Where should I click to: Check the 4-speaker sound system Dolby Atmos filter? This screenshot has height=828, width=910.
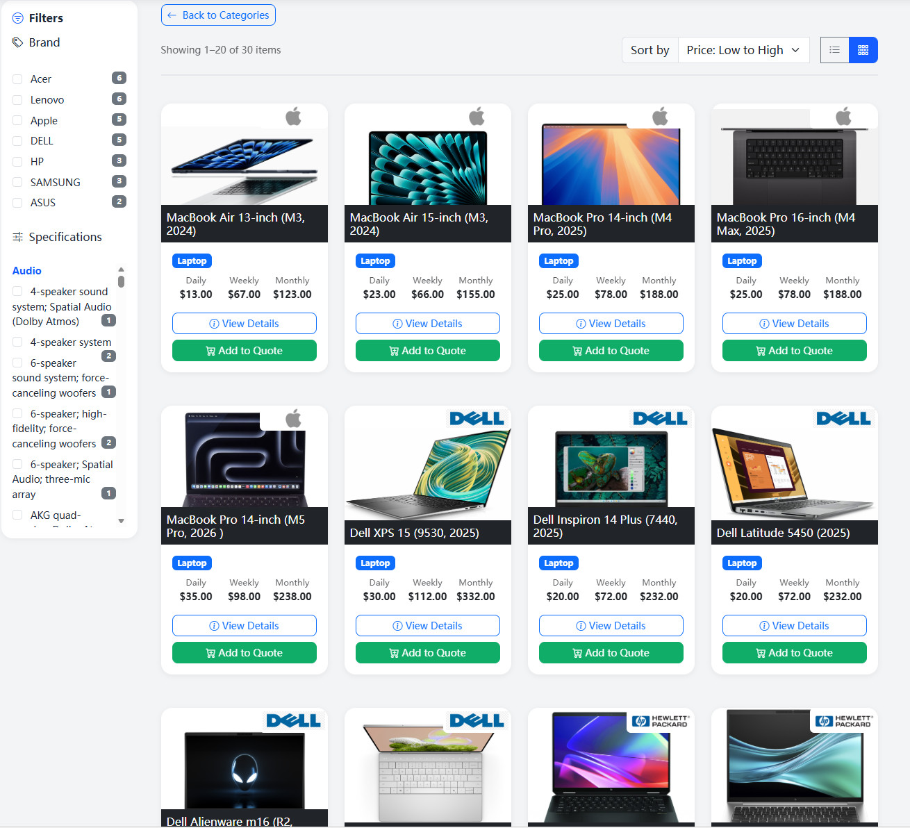tap(17, 291)
